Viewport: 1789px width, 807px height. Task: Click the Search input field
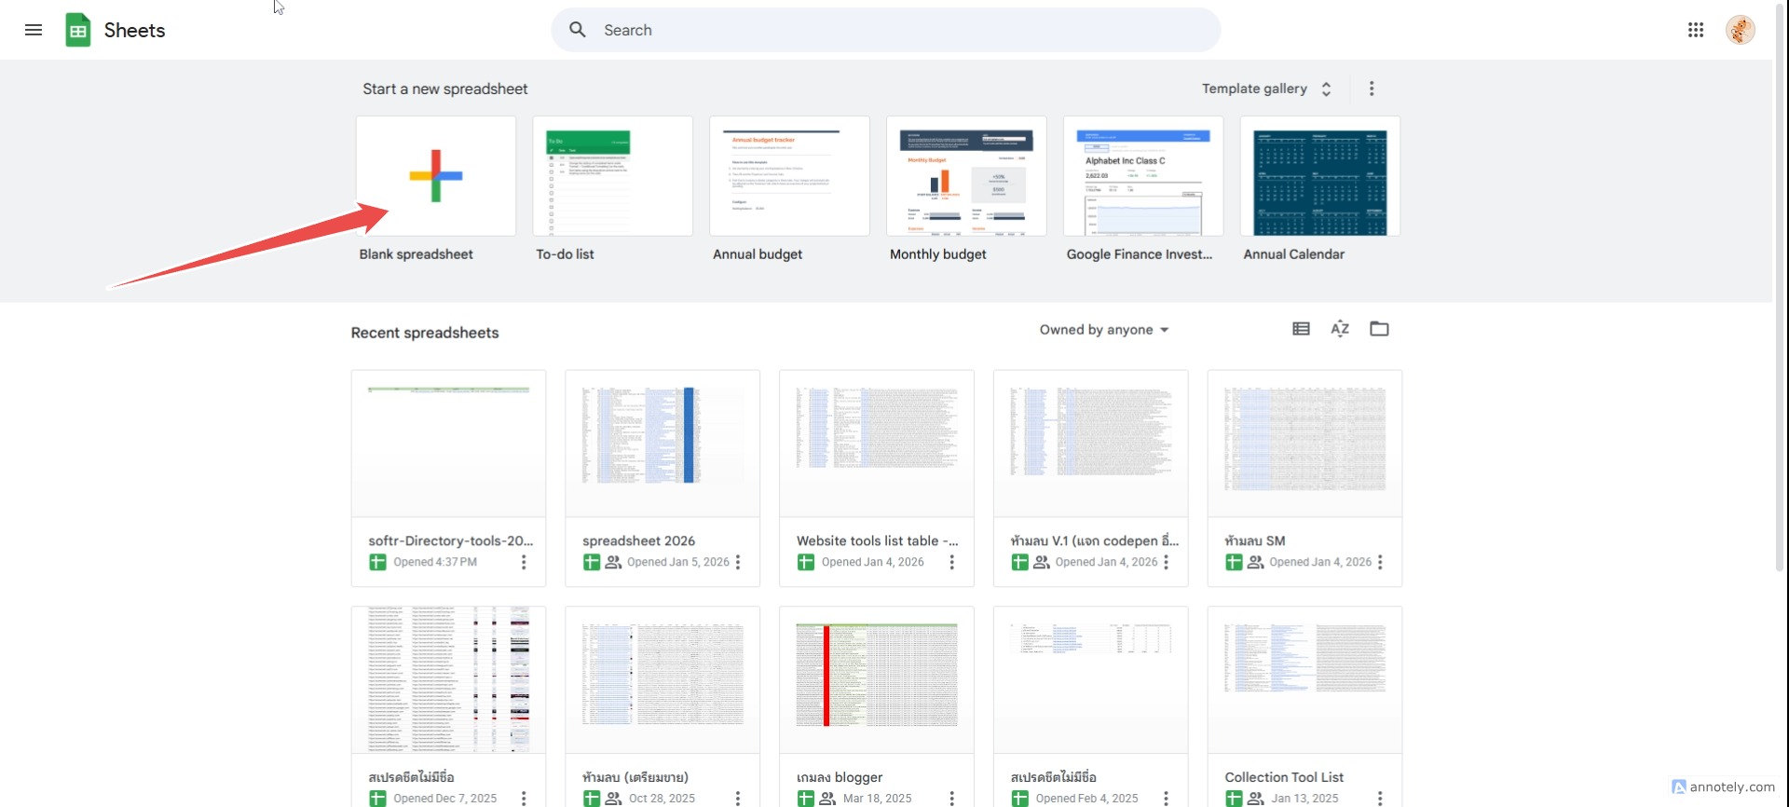[885, 30]
